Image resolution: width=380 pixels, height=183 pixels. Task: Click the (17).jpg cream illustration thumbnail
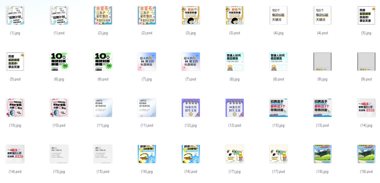(235, 154)
